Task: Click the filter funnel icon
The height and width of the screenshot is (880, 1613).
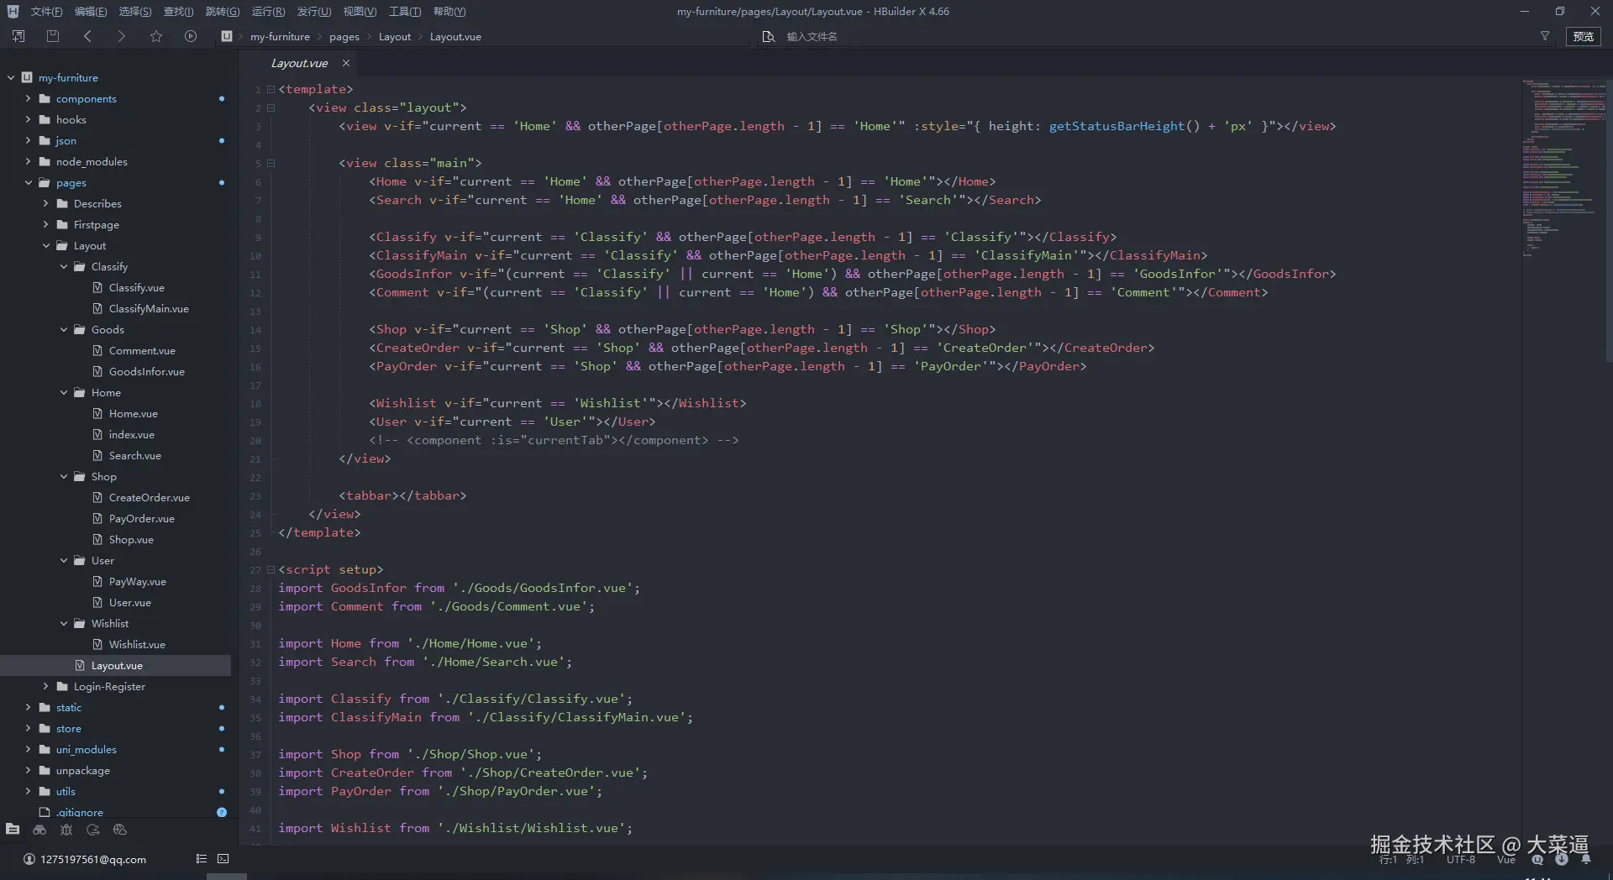Action: click(x=1544, y=36)
